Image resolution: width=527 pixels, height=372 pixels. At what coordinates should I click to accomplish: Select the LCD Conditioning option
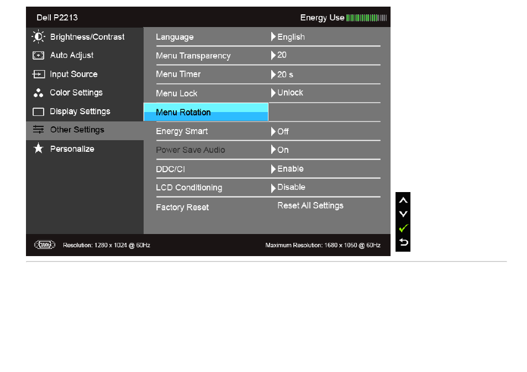point(189,188)
